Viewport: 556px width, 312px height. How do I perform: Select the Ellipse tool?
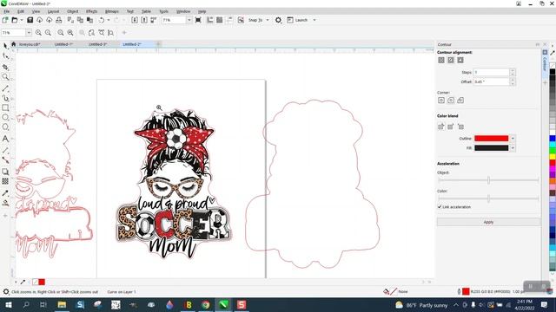pos(5,118)
